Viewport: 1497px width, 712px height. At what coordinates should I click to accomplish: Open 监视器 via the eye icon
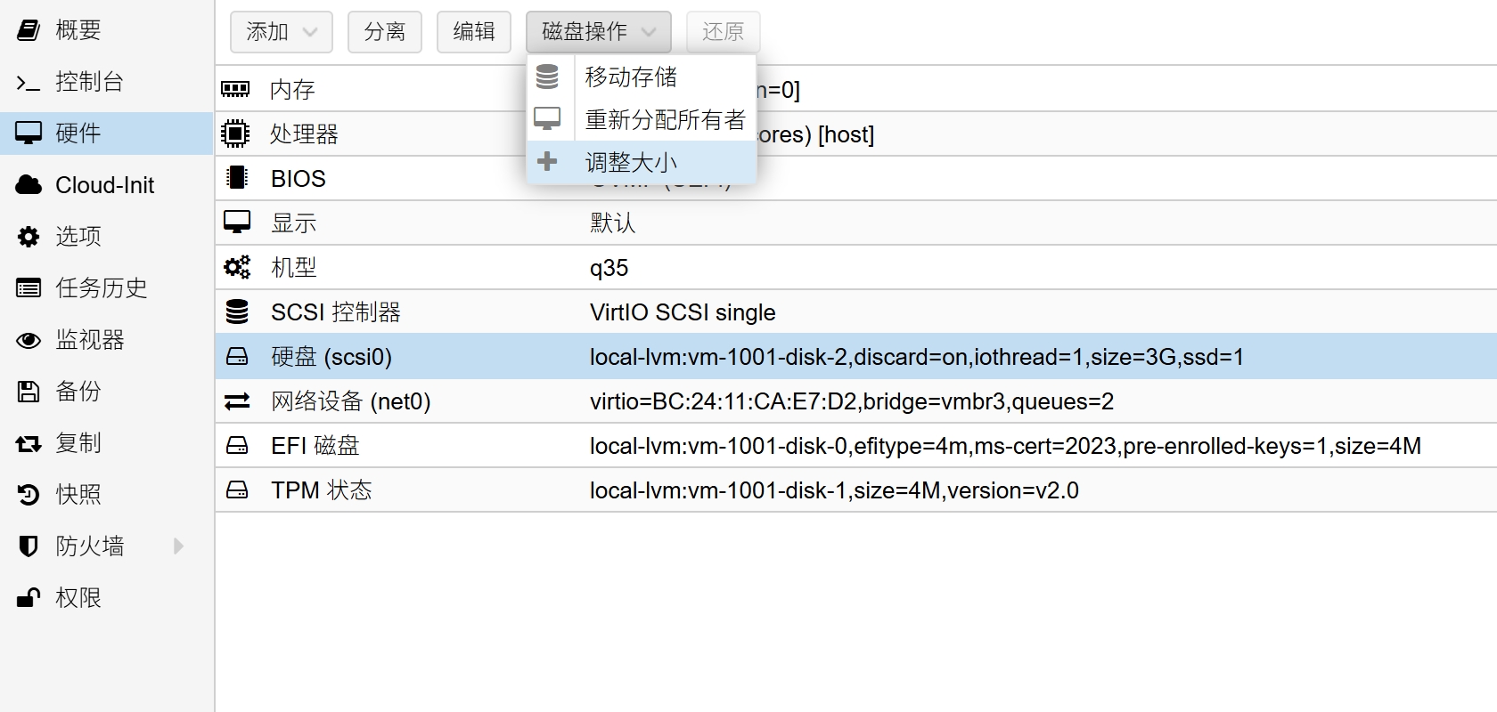[29, 340]
